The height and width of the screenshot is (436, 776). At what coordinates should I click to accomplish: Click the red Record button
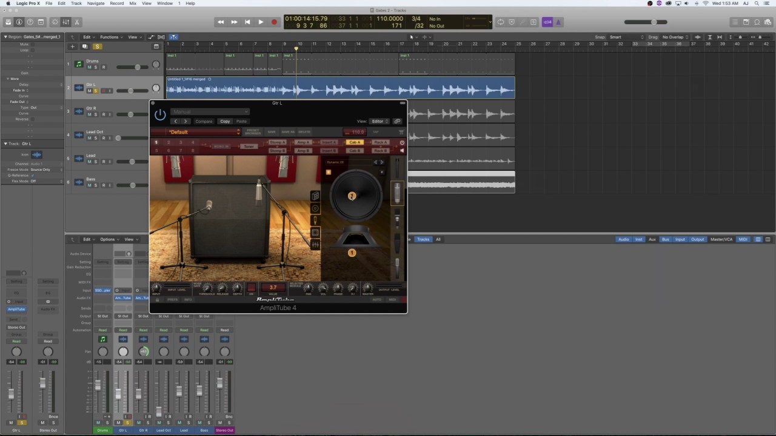[x=274, y=22]
